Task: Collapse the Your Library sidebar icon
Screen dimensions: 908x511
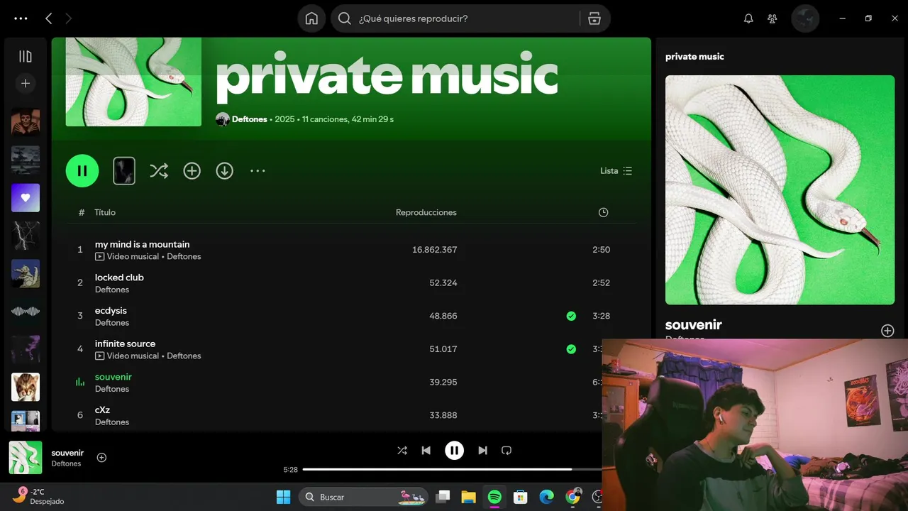Action: coord(26,56)
